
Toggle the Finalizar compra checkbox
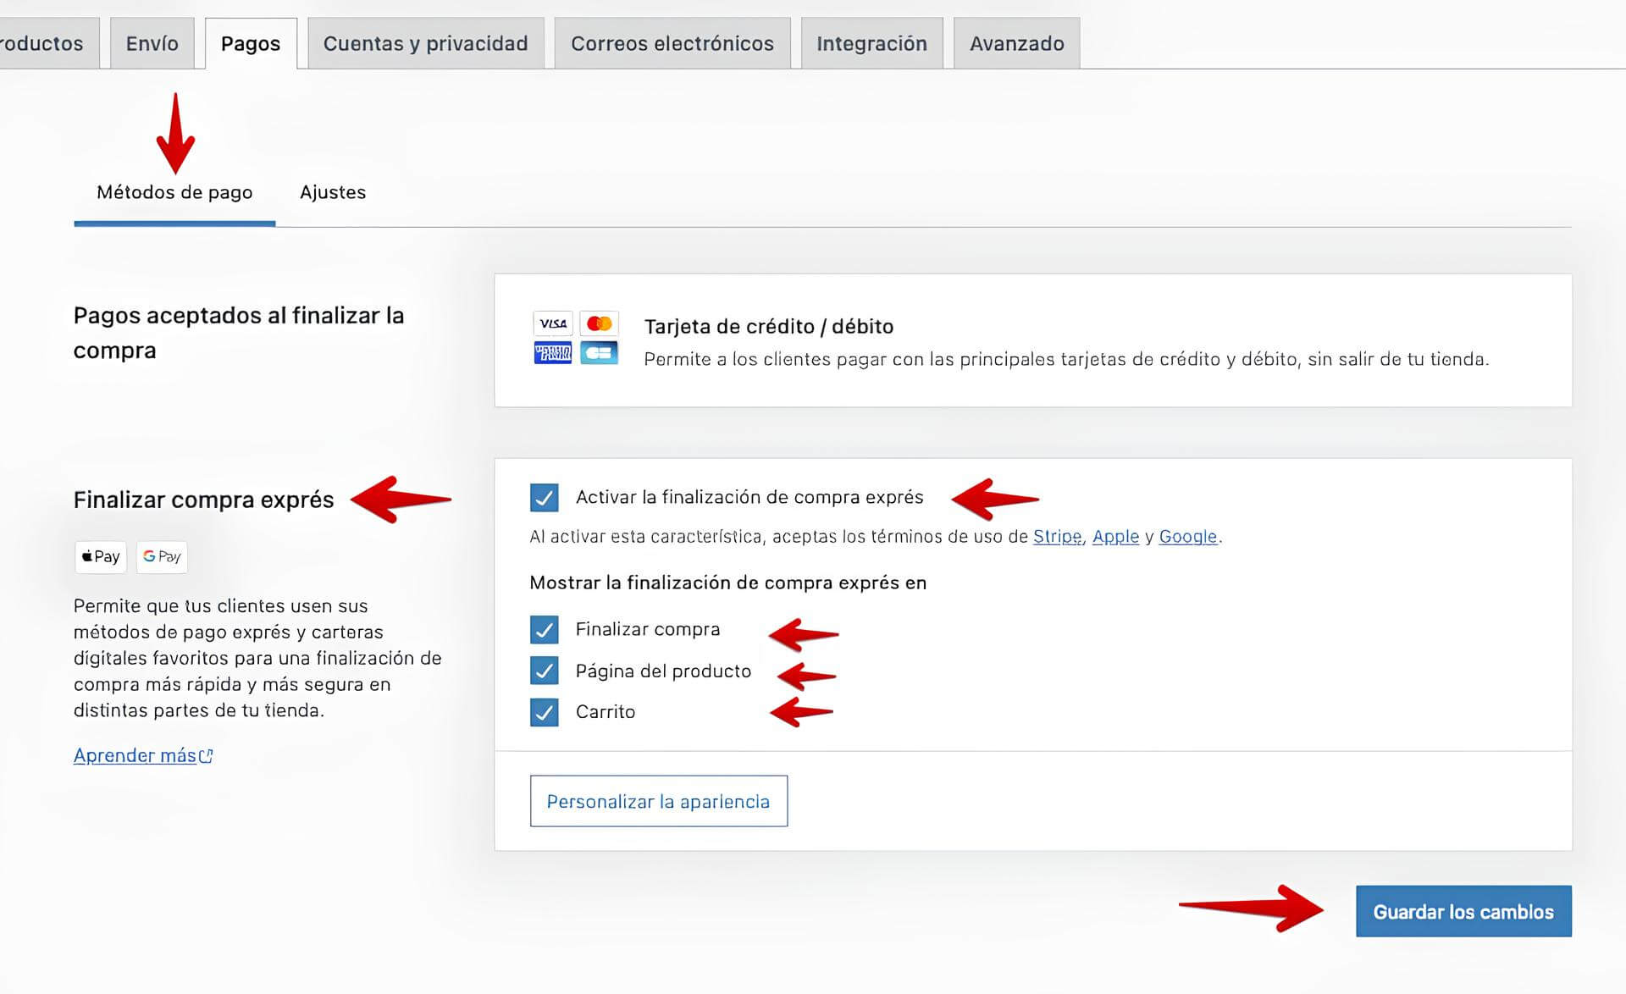544,629
